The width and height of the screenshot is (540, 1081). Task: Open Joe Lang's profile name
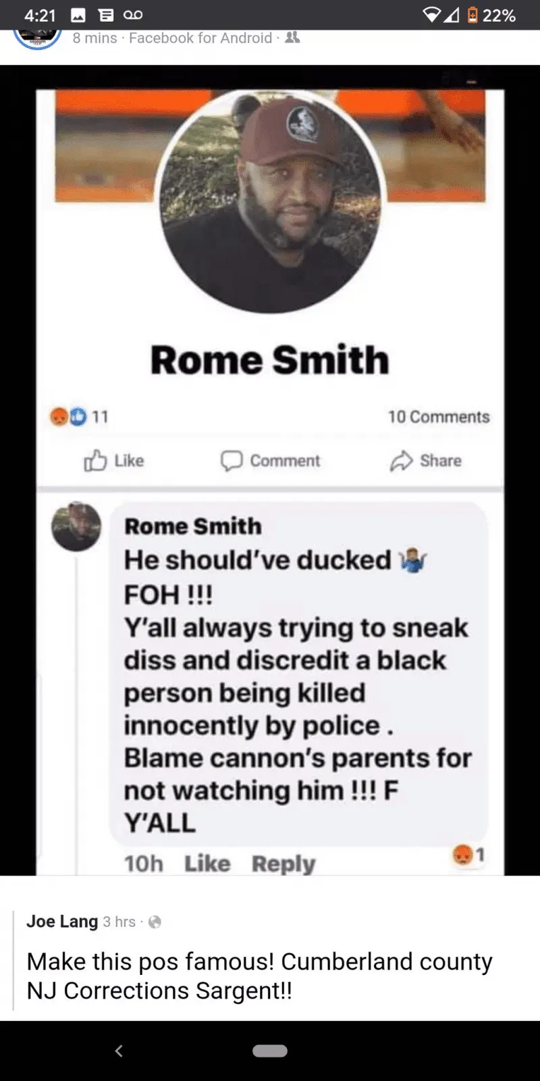(x=62, y=922)
